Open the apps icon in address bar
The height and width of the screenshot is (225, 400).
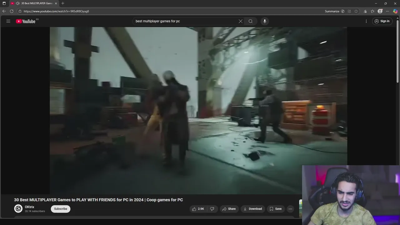349,11
